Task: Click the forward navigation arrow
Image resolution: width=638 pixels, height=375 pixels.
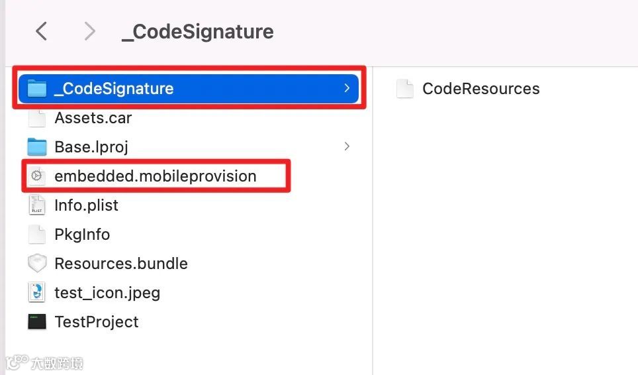Action: 89,31
